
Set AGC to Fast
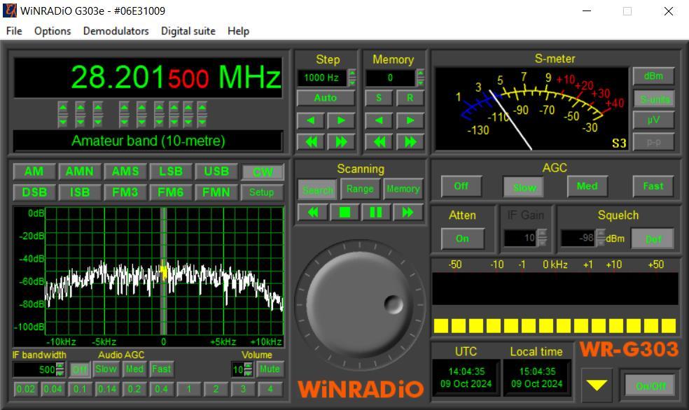click(653, 186)
